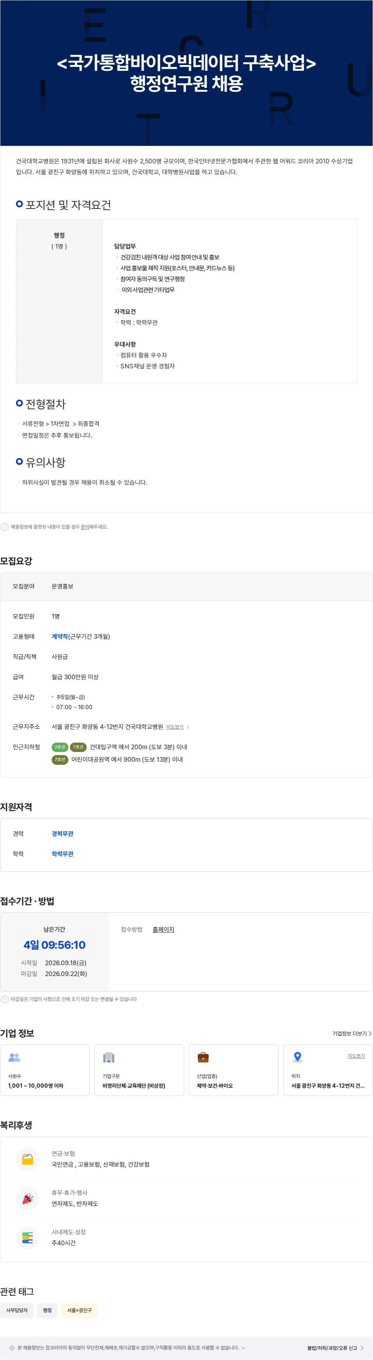The height and width of the screenshot is (1360, 373).
Task: Select the 사무담당자 tag
Action: point(17,1310)
